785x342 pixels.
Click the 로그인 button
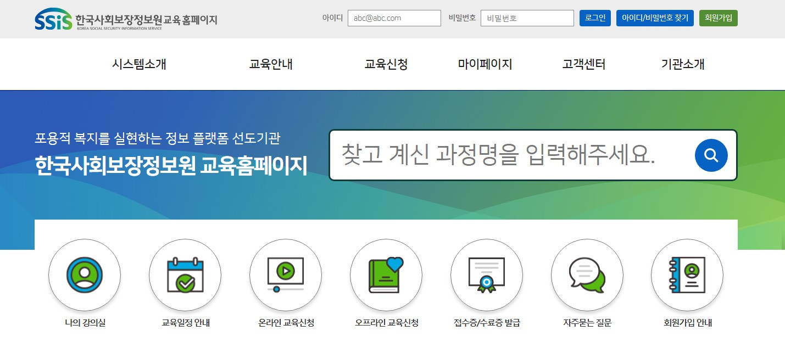tap(595, 18)
